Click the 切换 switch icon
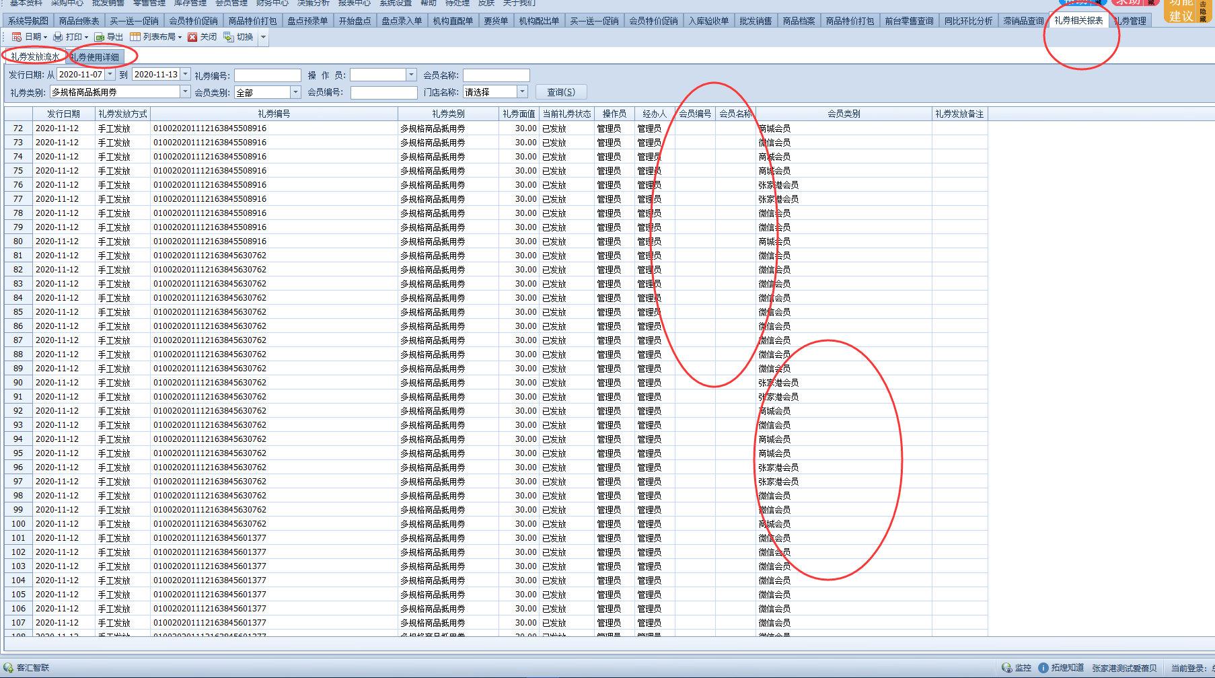This screenshot has height=678, width=1215. pos(229,37)
